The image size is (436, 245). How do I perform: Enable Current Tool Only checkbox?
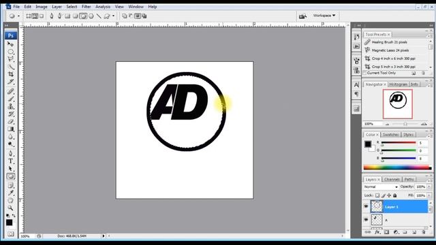[x=364, y=73]
